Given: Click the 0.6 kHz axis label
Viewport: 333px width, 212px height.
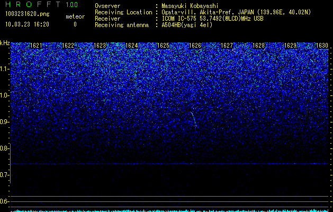Looking at the screenshot, I should coord(4,201).
